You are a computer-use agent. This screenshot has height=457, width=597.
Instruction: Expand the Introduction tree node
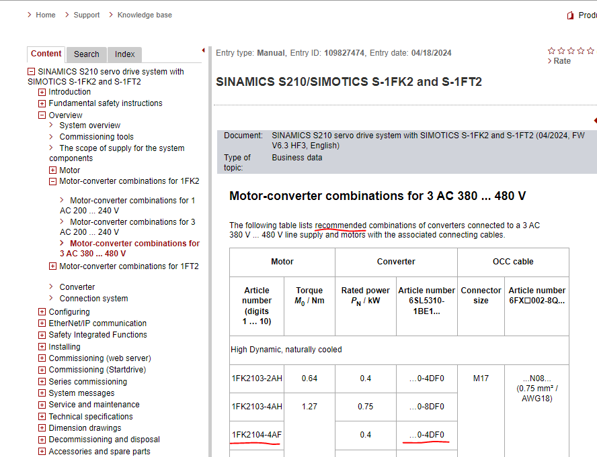(x=42, y=92)
